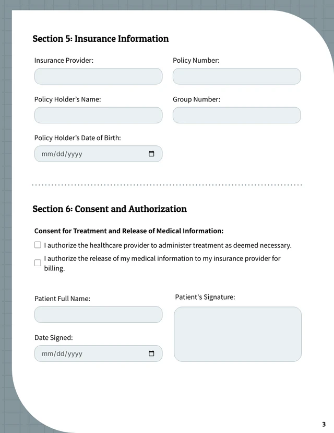
Task: Click the healthcare provider authorization text
Action: coord(167,245)
